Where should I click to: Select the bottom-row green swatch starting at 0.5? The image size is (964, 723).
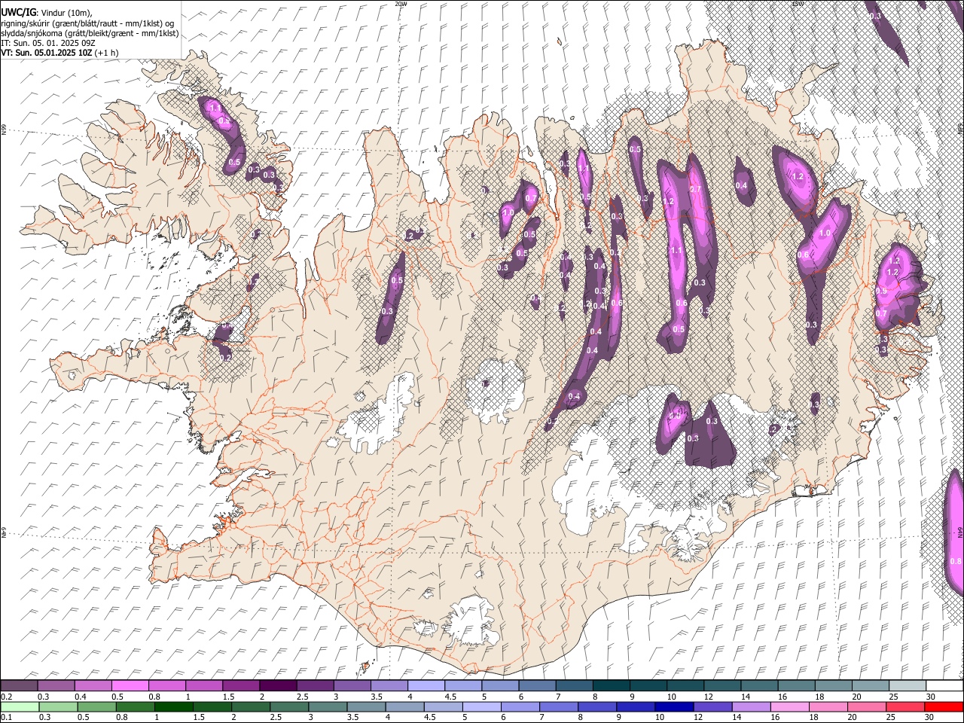point(96,706)
